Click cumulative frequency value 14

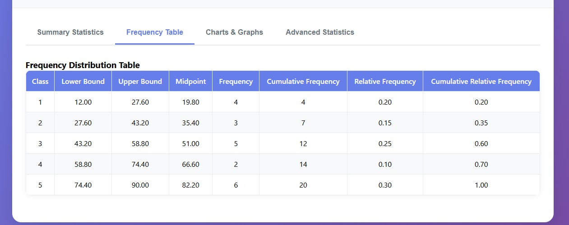click(x=303, y=165)
